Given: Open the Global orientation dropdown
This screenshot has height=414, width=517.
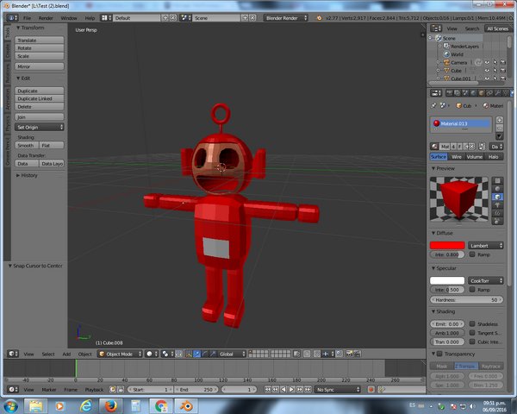Looking at the screenshot, I should (232, 354).
